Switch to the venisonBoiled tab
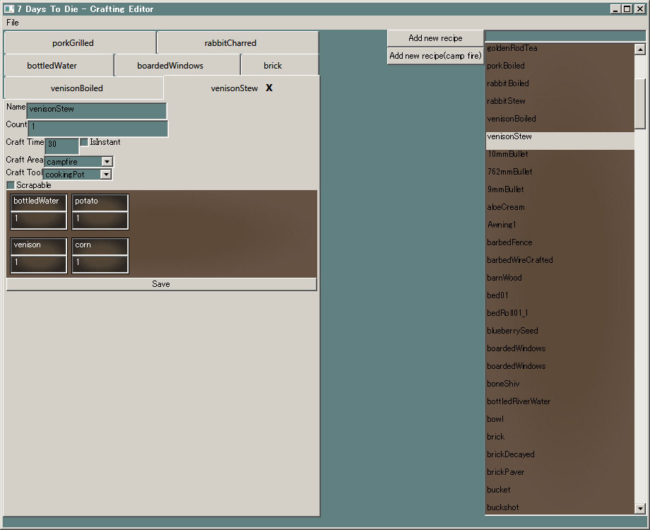The width and height of the screenshot is (650, 530). pos(84,88)
